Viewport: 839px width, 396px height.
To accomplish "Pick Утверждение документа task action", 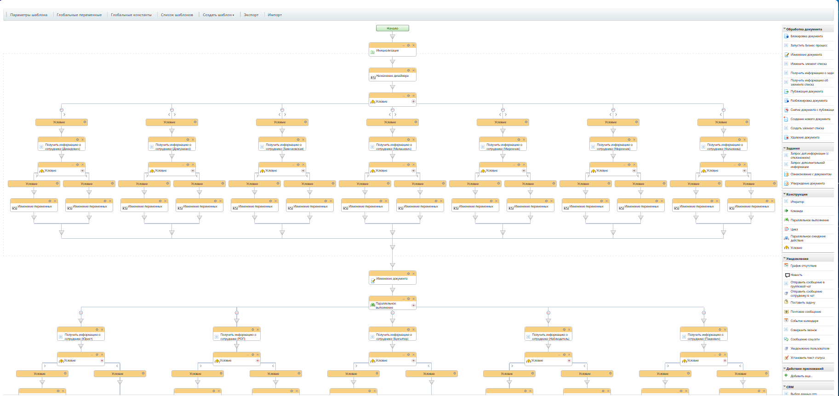I will pyautogui.click(x=807, y=184).
